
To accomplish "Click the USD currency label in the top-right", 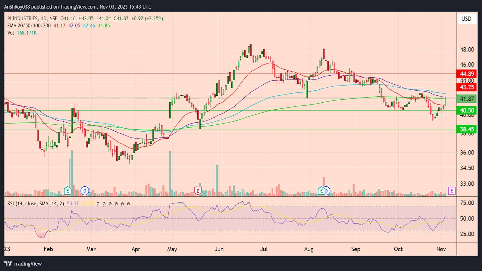I will click(466, 19).
